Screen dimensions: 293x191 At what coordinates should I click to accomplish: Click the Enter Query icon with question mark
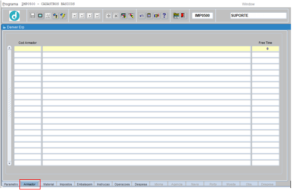(x=55, y=16)
